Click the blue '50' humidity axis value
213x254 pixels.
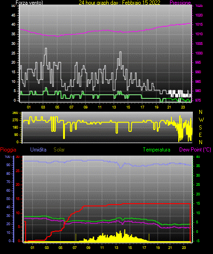pos(8,199)
